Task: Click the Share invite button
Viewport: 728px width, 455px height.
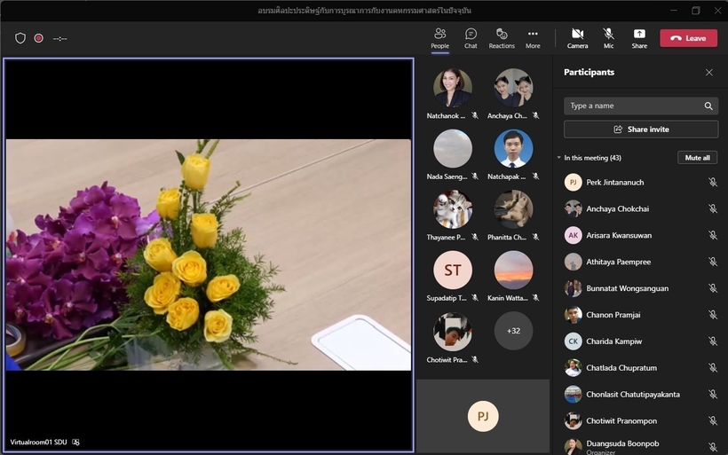Action: pos(641,129)
